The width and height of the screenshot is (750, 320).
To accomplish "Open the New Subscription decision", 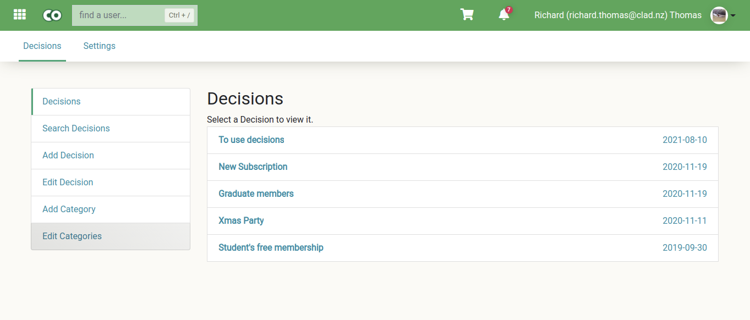I will point(253,167).
